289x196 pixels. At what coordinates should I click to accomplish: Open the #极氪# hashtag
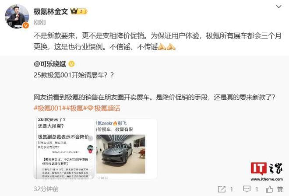76,108
